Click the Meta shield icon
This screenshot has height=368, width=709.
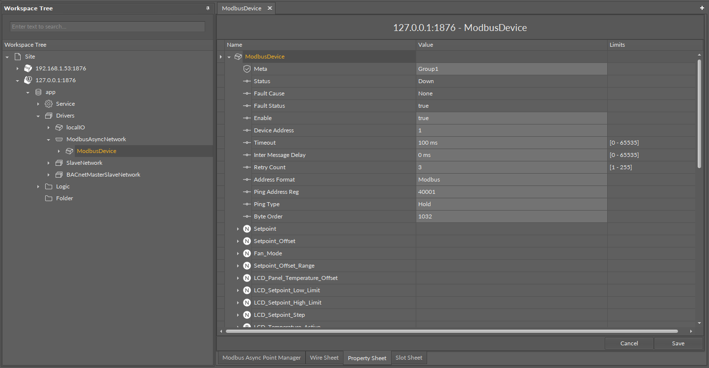pos(247,69)
